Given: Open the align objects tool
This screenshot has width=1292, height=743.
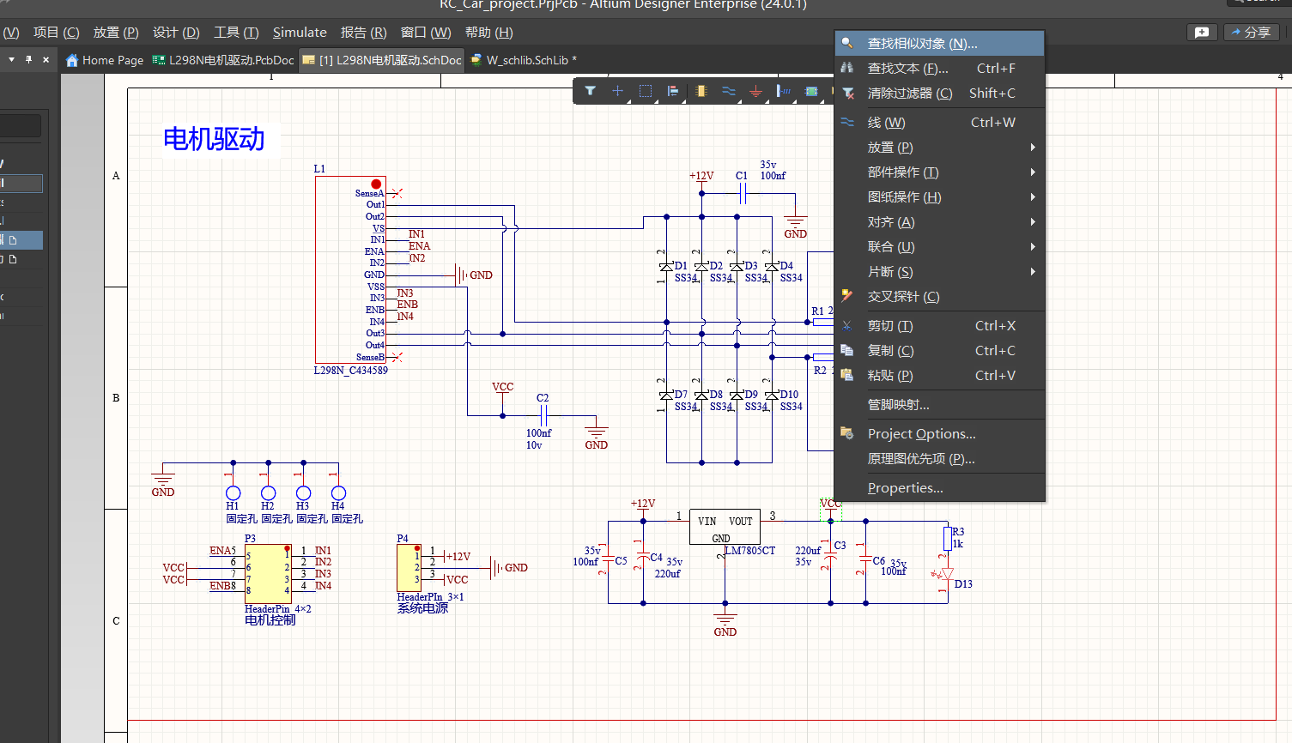Looking at the screenshot, I should 673,91.
